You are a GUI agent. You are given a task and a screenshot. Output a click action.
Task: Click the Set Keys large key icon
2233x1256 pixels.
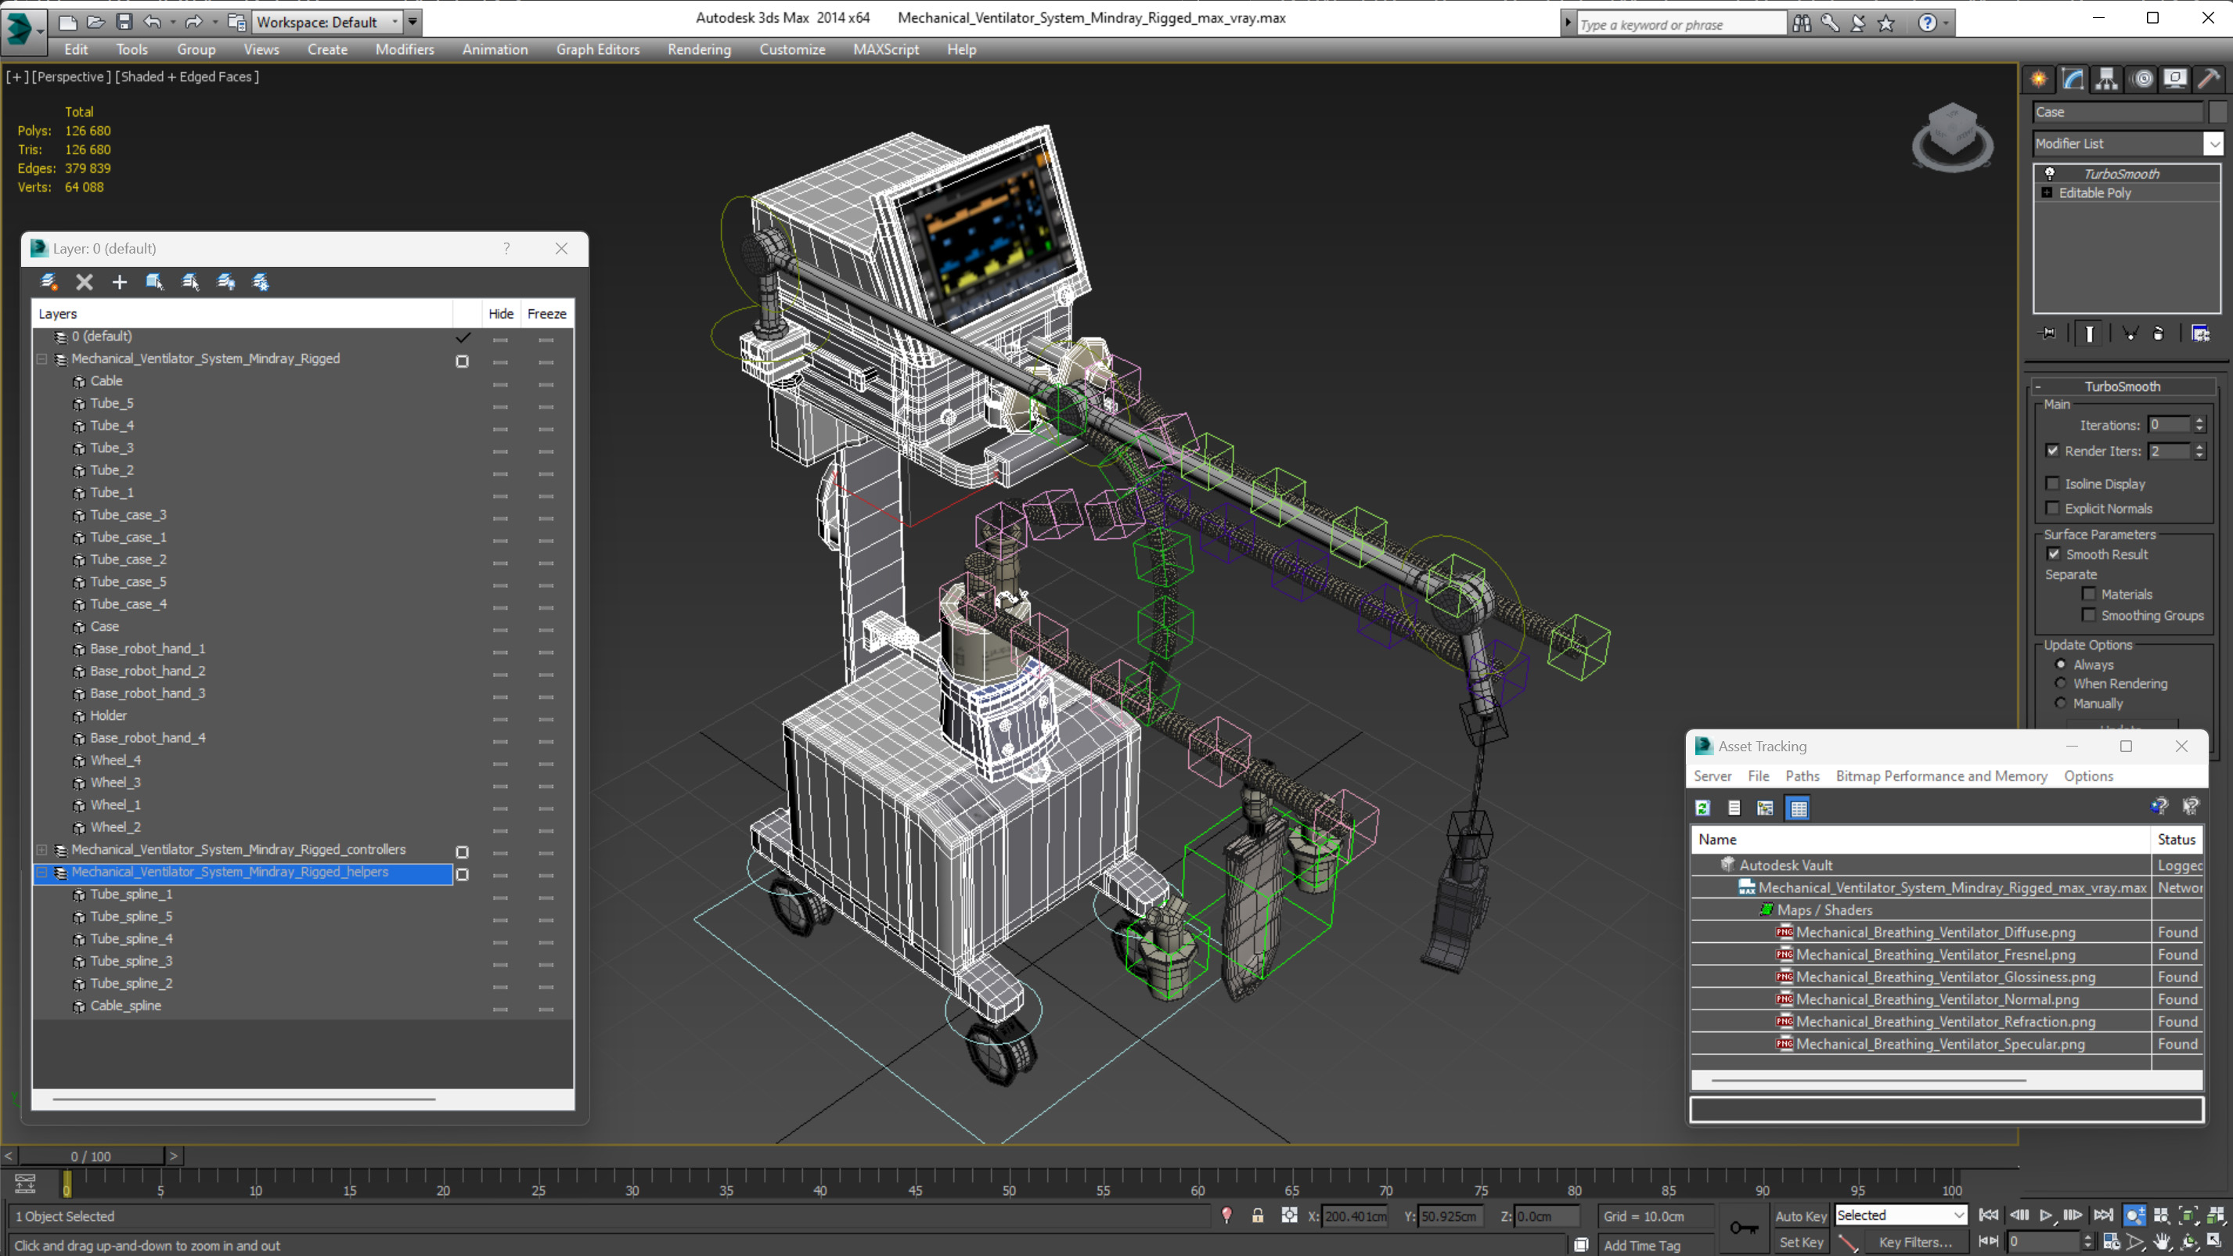coord(1743,1227)
